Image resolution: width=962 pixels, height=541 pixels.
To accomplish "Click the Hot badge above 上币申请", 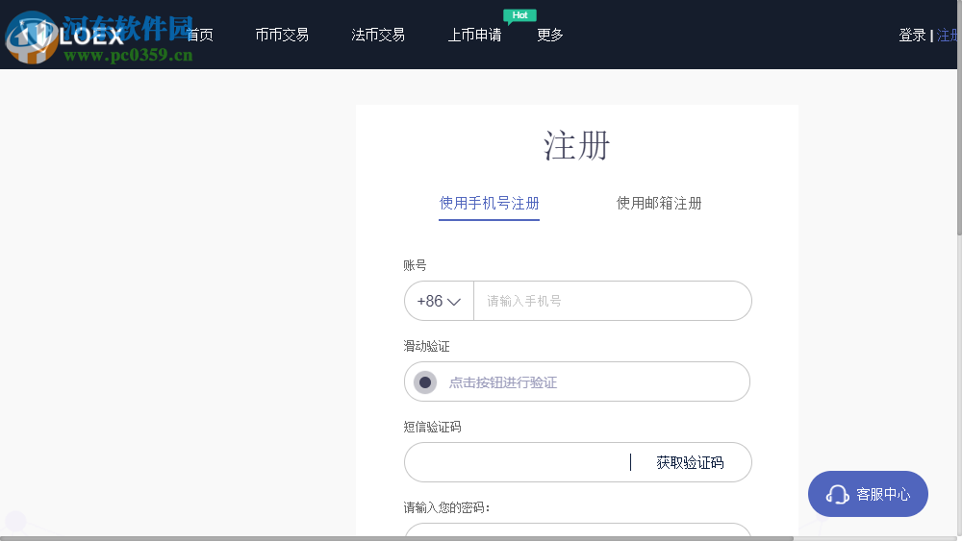I will (x=519, y=15).
